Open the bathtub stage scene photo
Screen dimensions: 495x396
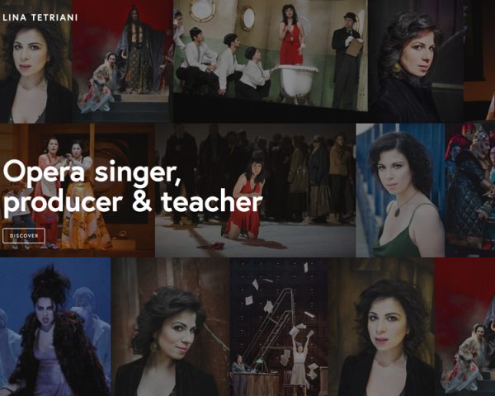pyautogui.click(x=271, y=55)
